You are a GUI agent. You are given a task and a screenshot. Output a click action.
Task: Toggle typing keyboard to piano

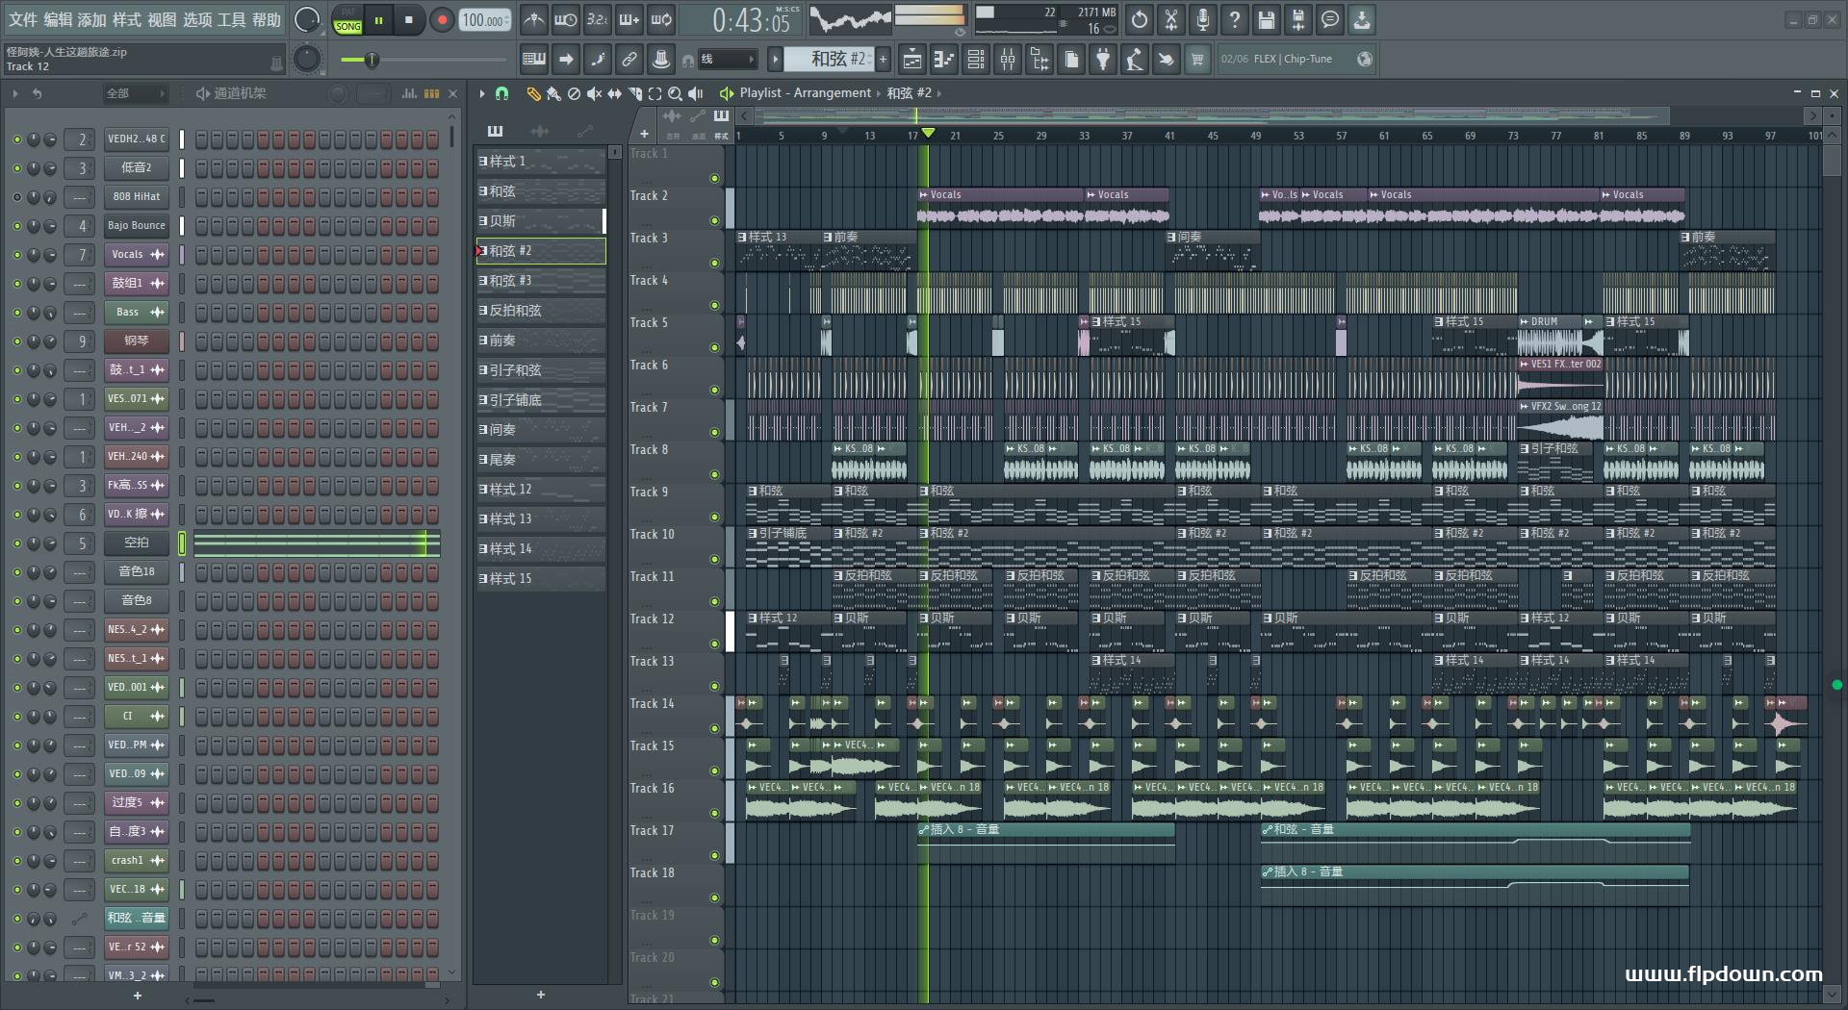pyautogui.click(x=533, y=60)
